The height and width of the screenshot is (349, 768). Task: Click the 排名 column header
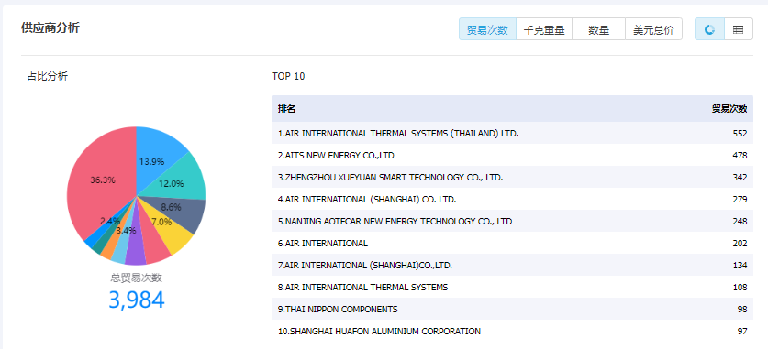tap(286, 108)
